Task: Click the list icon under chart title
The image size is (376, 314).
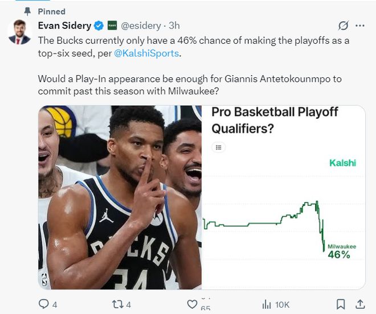Action: [218, 147]
